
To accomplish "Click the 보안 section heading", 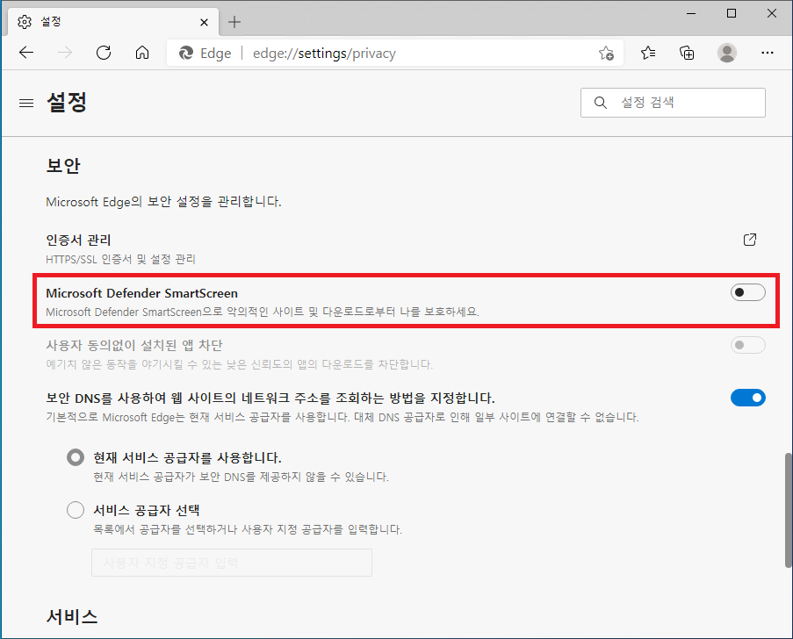I will pos(63,165).
